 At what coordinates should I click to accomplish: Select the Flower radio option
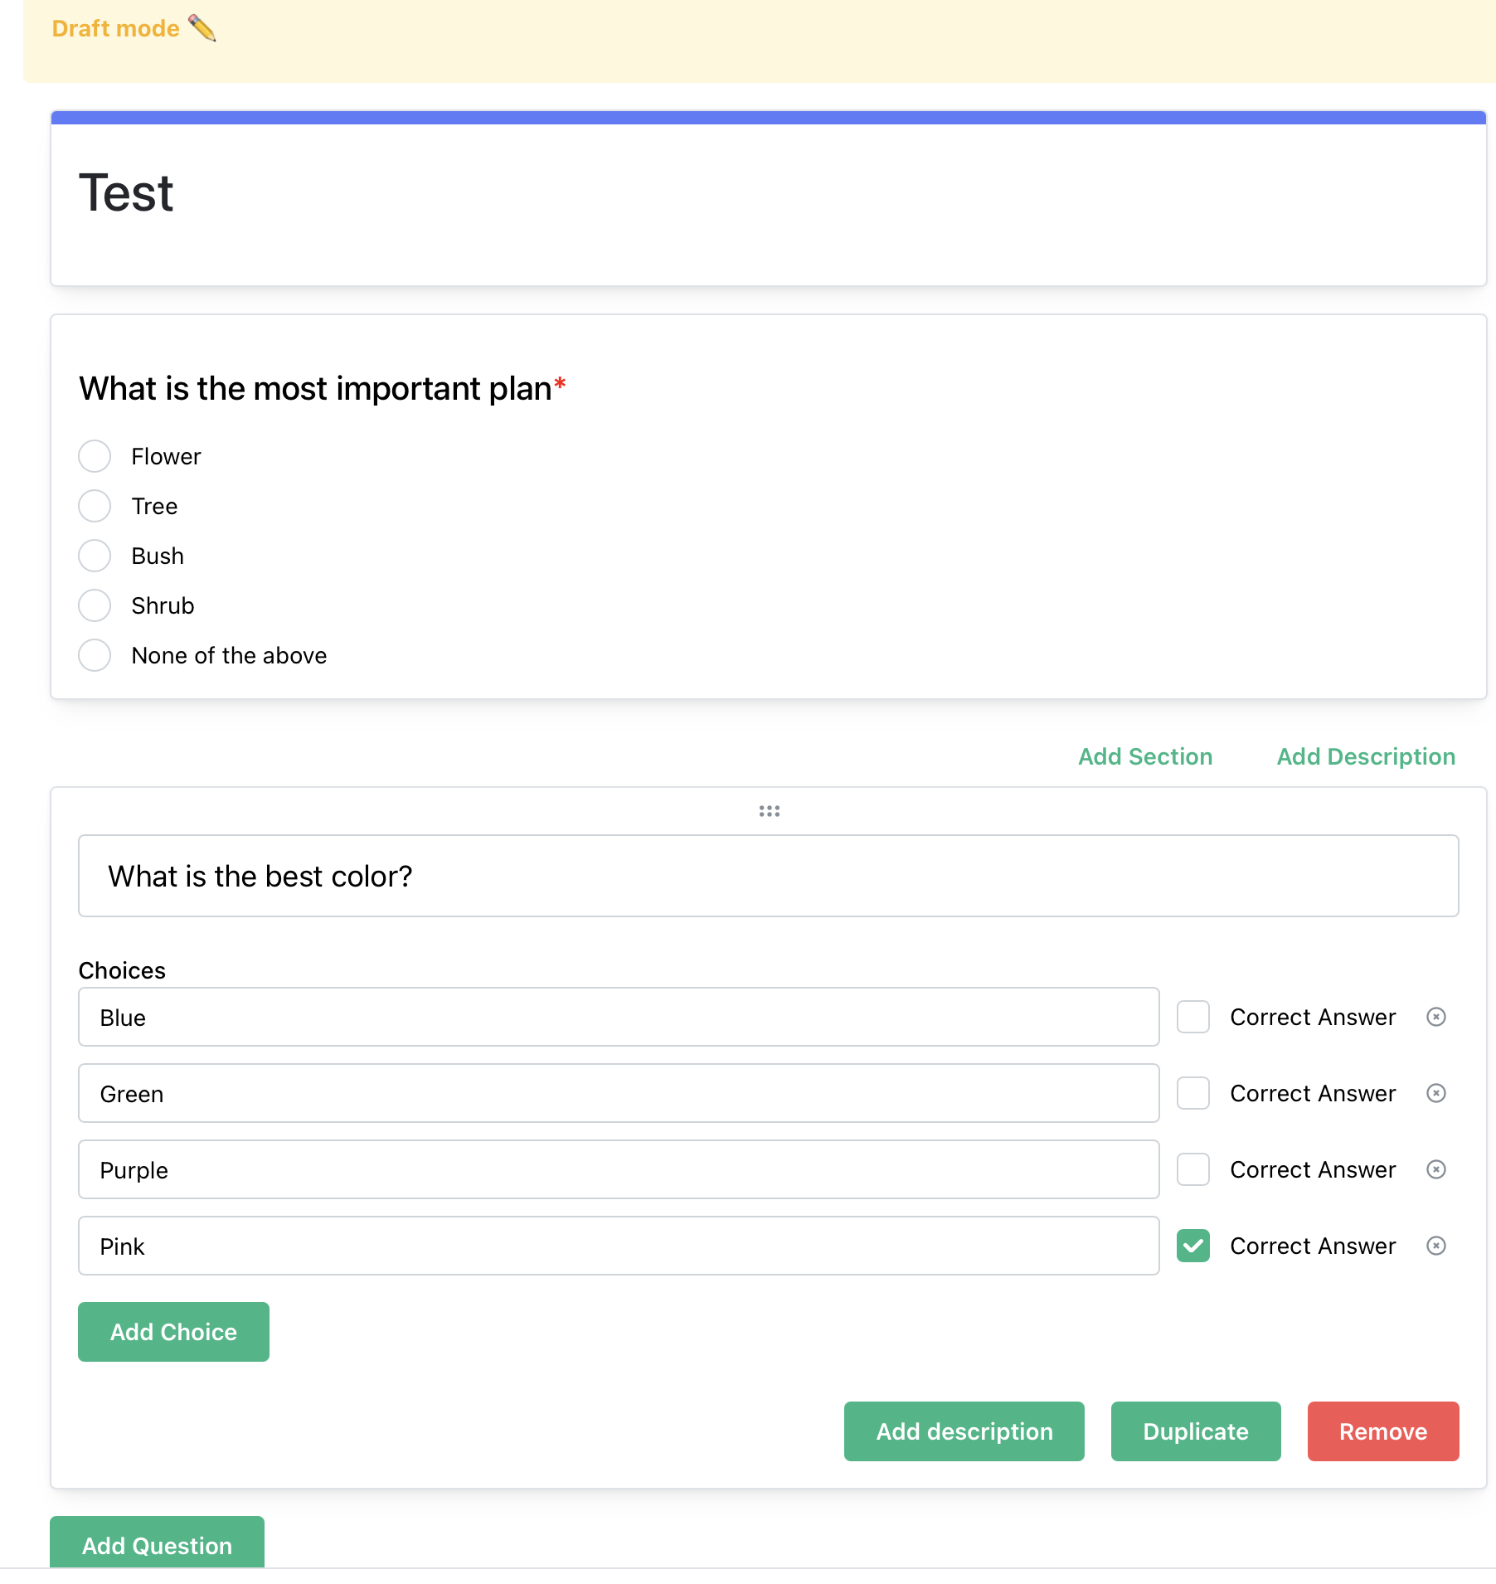pos(95,456)
